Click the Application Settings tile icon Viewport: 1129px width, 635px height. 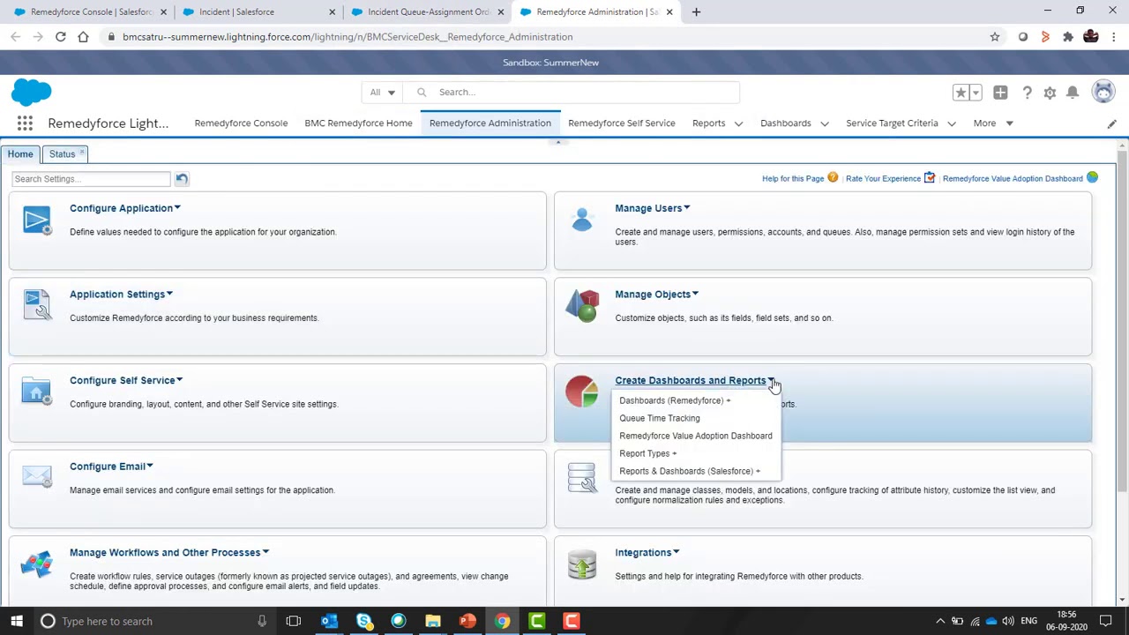point(37,305)
